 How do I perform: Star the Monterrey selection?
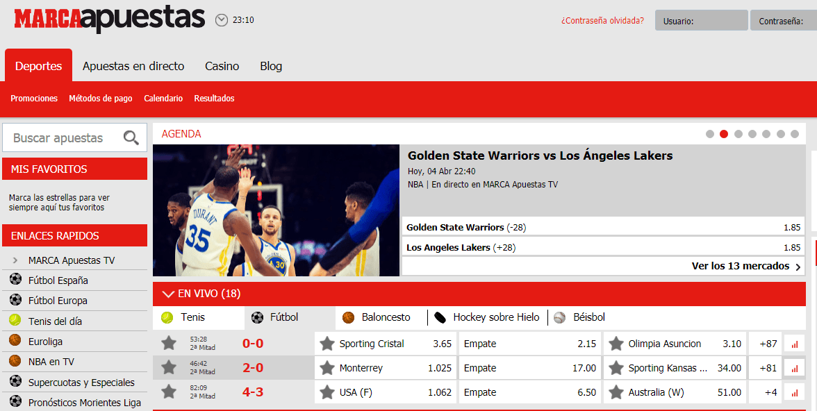click(327, 368)
